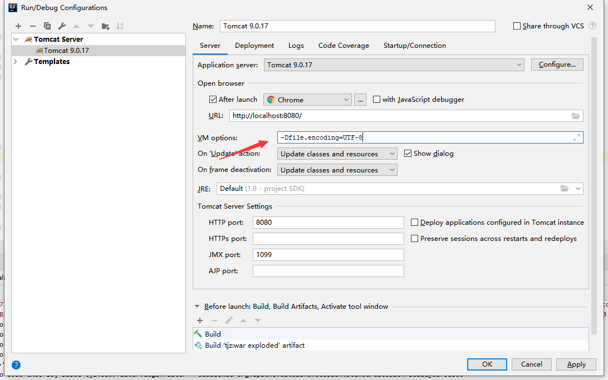Viewport: 608px width, 380px height.
Task: Open edit templates wrench icon in toolbar
Action: tap(62, 26)
